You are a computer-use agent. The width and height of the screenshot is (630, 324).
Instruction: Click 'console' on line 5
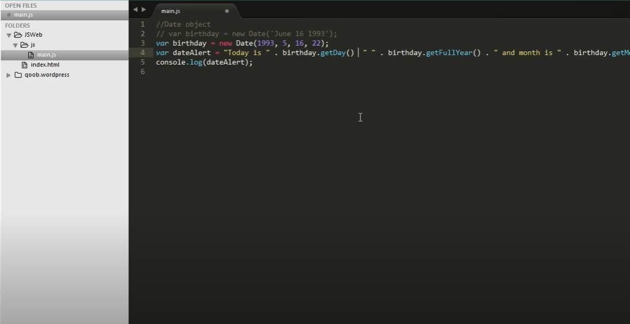[170, 63]
